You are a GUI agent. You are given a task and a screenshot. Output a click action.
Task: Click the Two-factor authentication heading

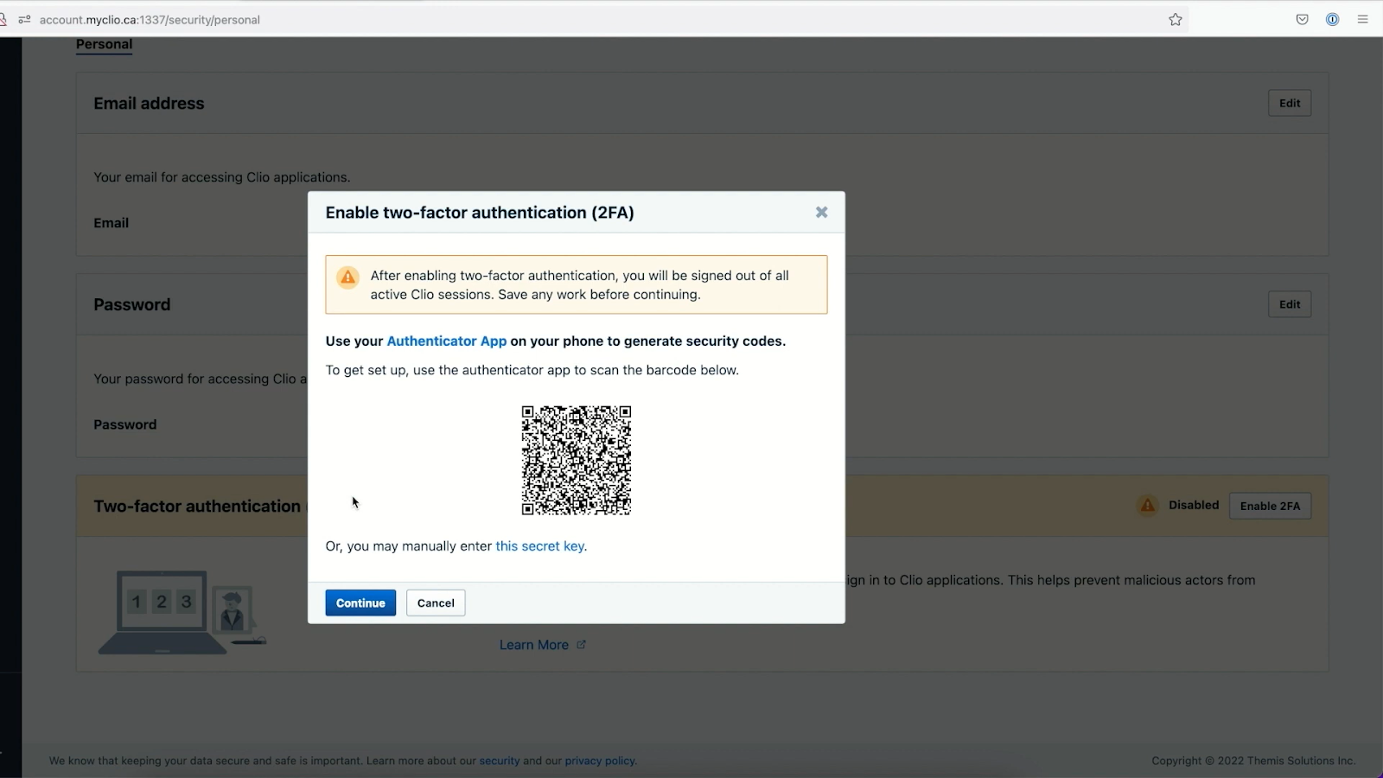pyautogui.click(x=197, y=506)
